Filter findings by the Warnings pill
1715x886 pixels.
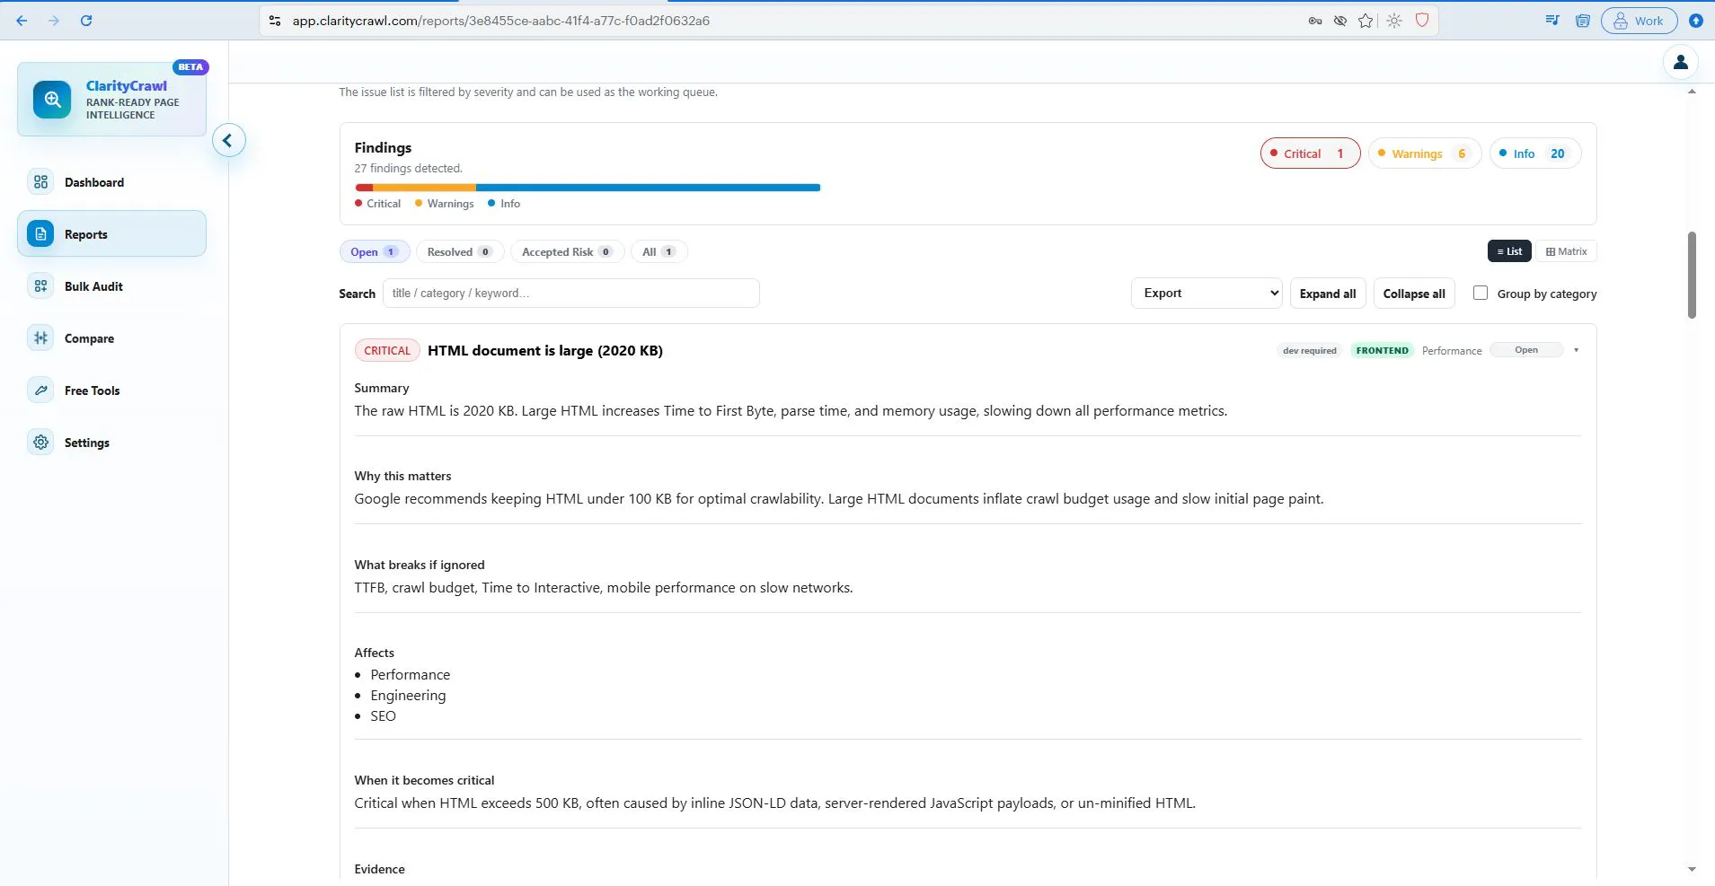coord(1424,154)
